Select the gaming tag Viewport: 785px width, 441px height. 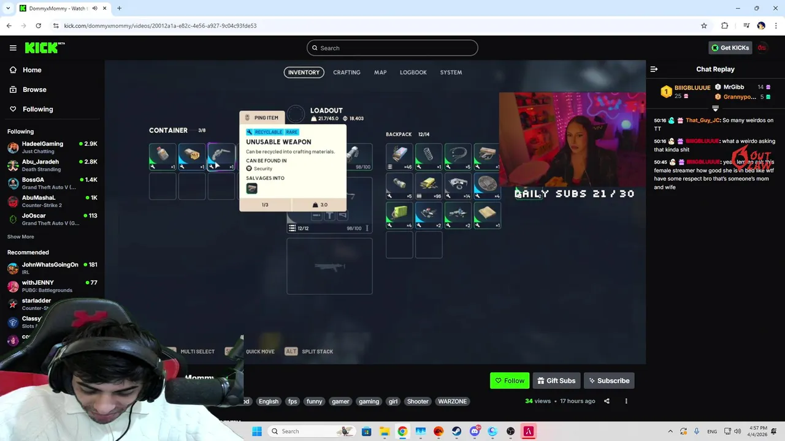[x=369, y=401]
